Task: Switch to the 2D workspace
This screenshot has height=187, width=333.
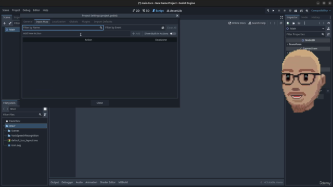Action: coord(136,10)
